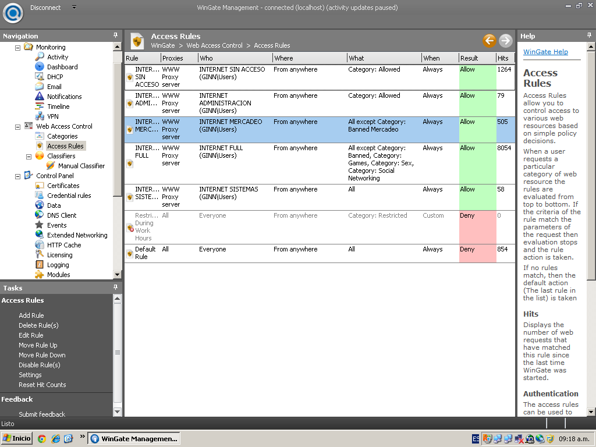This screenshot has height=447, width=596.
Task: Select the Web Access Control breadcrumb
Action: [214, 45]
